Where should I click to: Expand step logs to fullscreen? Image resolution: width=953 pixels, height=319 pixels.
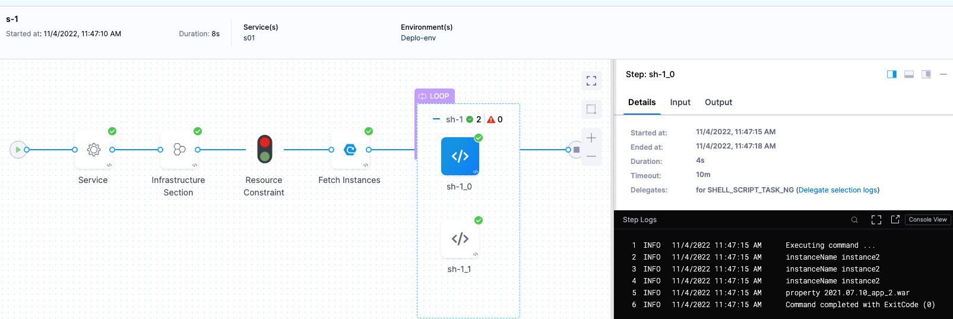(876, 220)
